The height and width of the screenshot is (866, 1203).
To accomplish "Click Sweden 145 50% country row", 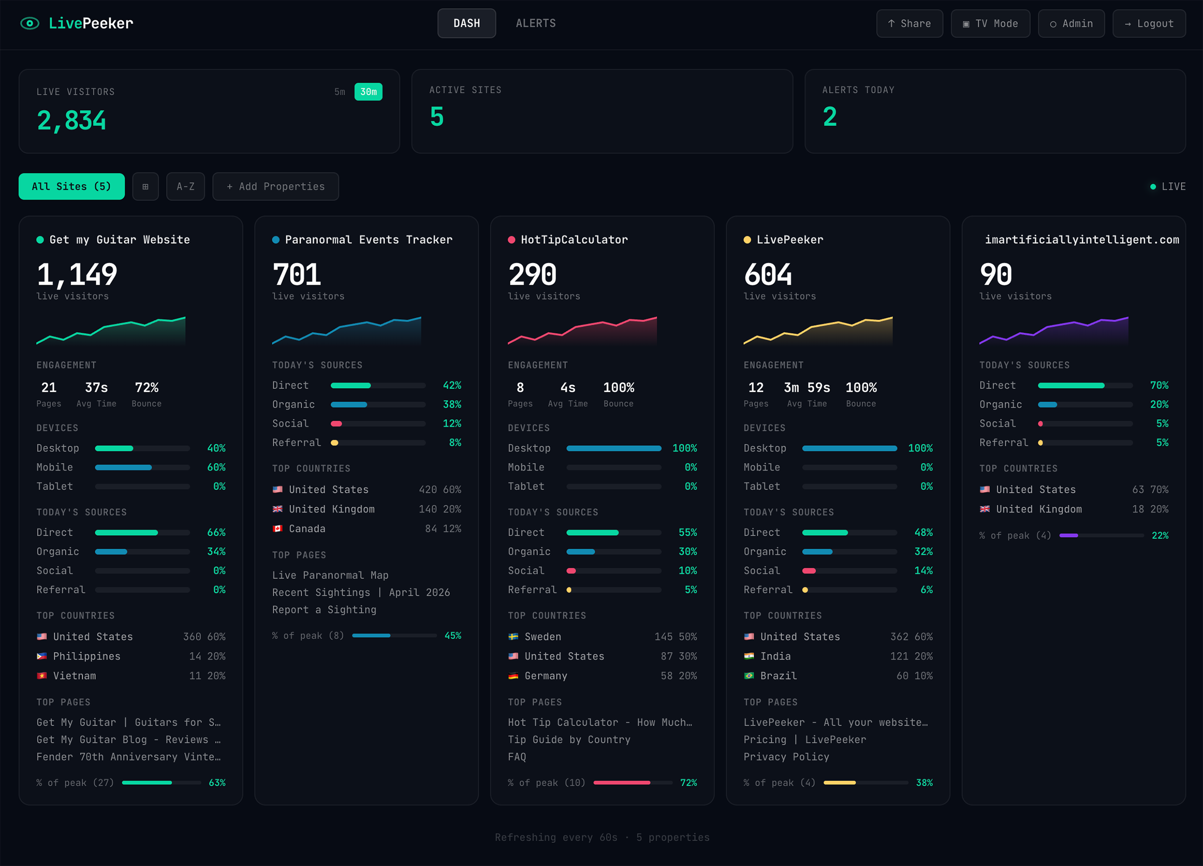I will click(x=602, y=637).
